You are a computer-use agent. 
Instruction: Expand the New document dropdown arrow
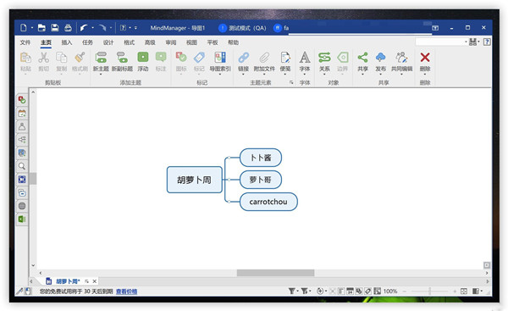[x=32, y=28]
